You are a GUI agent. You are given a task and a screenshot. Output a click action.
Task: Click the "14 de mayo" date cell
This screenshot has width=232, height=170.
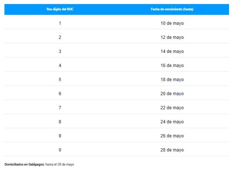click(x=172, y=51)
